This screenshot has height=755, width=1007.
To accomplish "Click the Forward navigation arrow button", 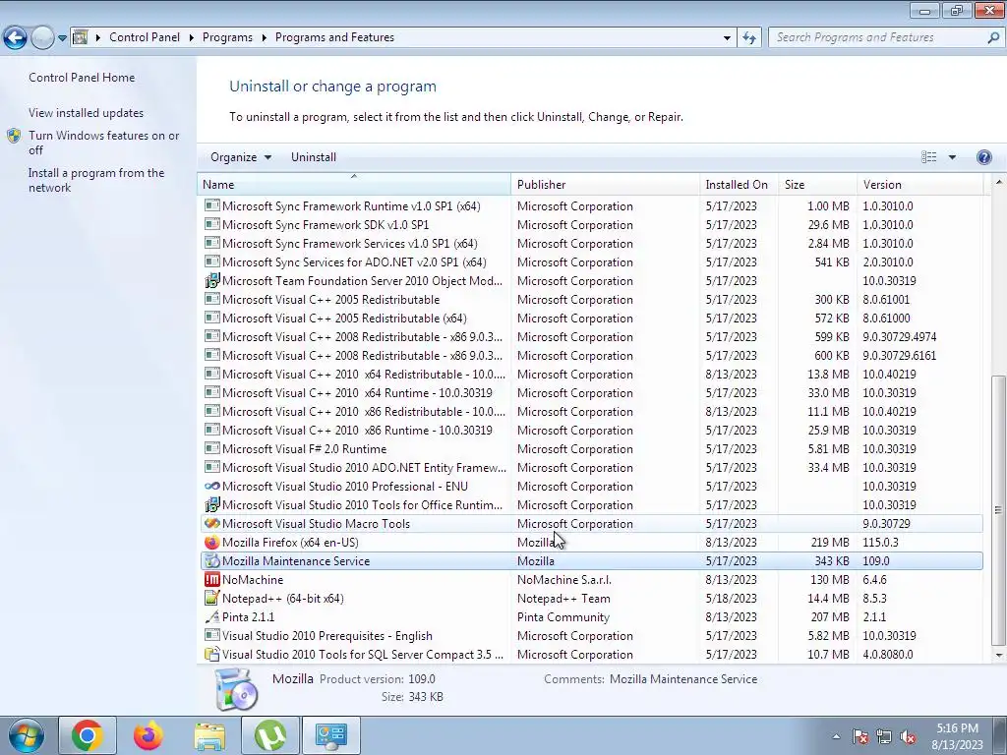I will (x=42, y=38).
